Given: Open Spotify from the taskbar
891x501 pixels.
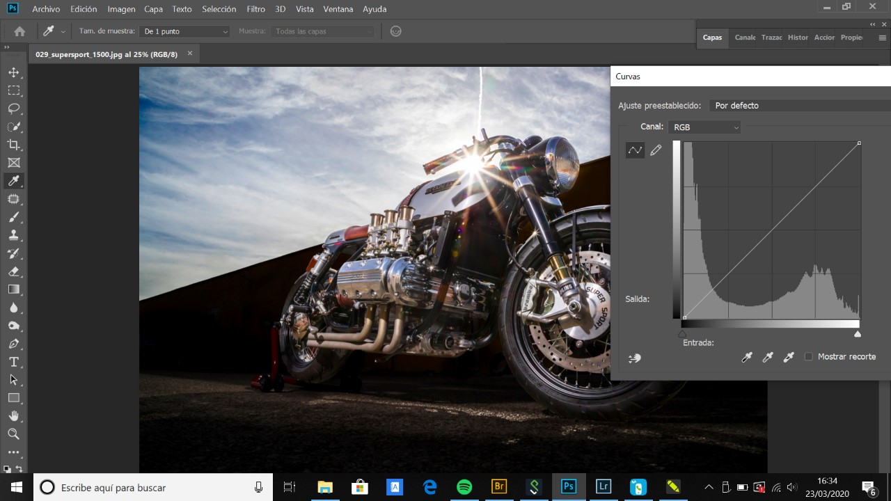Looking at the screenshot, I should pos(464,487).
